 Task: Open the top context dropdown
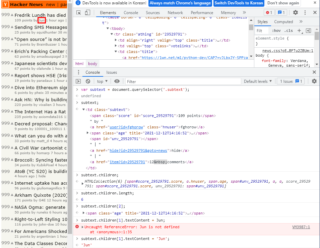[x=102, y=81]
